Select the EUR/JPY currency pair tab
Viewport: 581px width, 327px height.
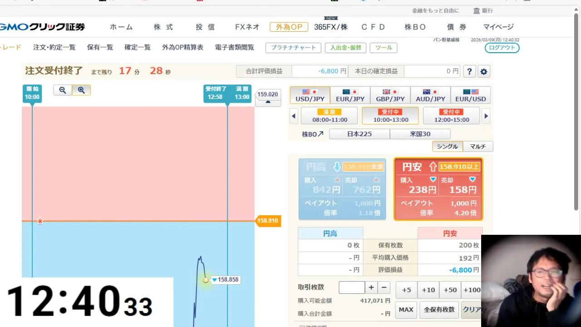350,95
